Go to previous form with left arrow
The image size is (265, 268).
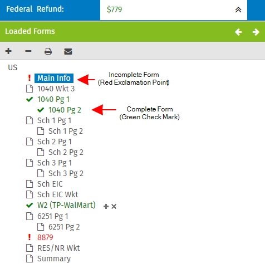[x=238, y=32]
